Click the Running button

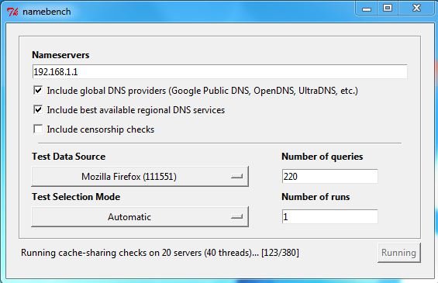[399, 253]
